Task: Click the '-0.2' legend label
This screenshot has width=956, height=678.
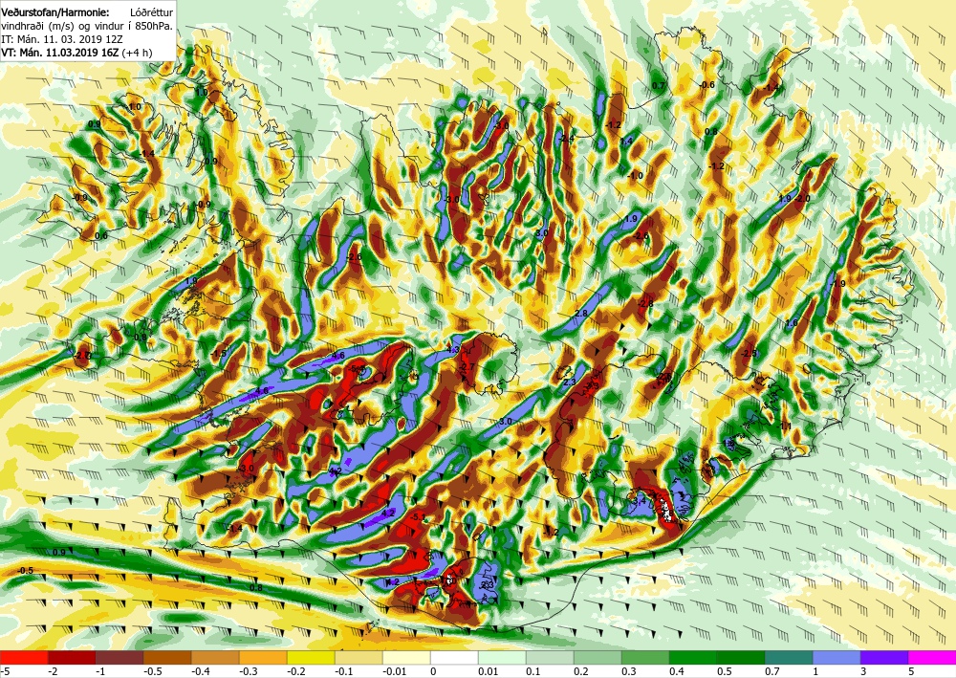Action: coord(296,672)
